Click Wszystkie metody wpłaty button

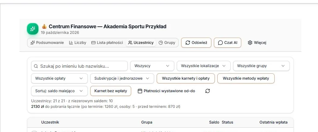pyautogui.click(x=246, y=78)
